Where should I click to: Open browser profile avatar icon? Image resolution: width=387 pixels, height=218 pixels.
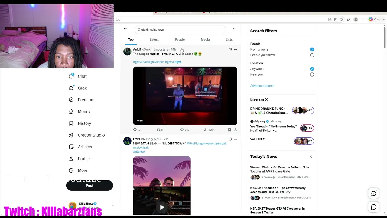pos(356,19)
